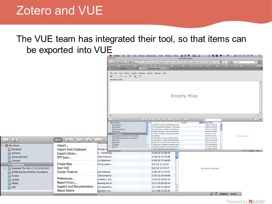Click the Wi-Fi icon in macOS menu bar
The height and width of the screenshot is (204, 272).
tap(228, 56)
